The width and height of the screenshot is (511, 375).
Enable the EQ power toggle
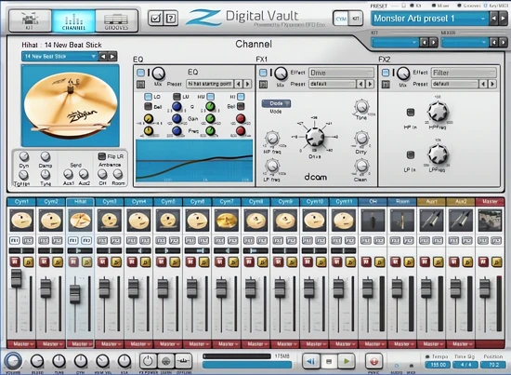[x=141, y=73]
